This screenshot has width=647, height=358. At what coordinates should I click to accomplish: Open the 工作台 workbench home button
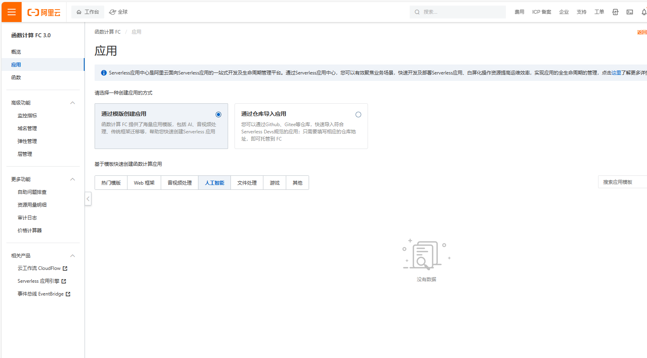[88, 12]
